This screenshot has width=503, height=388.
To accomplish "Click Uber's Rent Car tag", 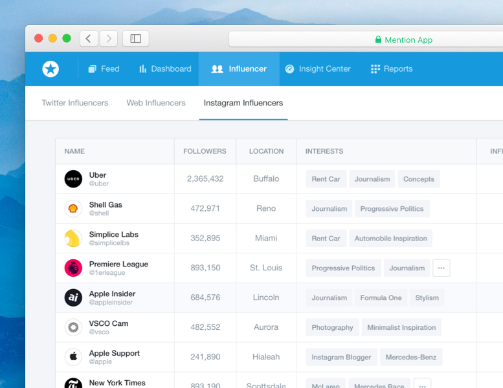I will [326, 179].
